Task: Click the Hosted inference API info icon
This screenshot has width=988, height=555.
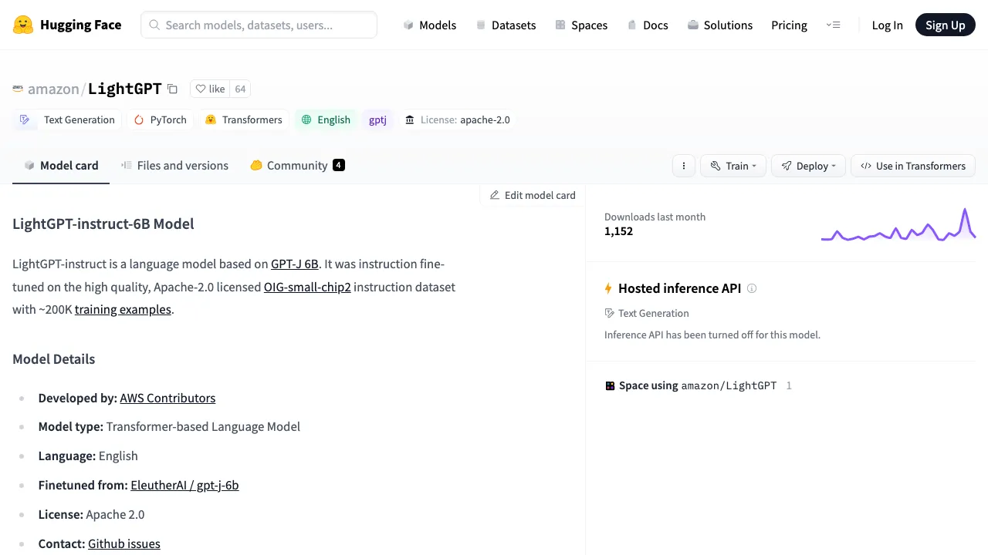Action: [752, 288]
